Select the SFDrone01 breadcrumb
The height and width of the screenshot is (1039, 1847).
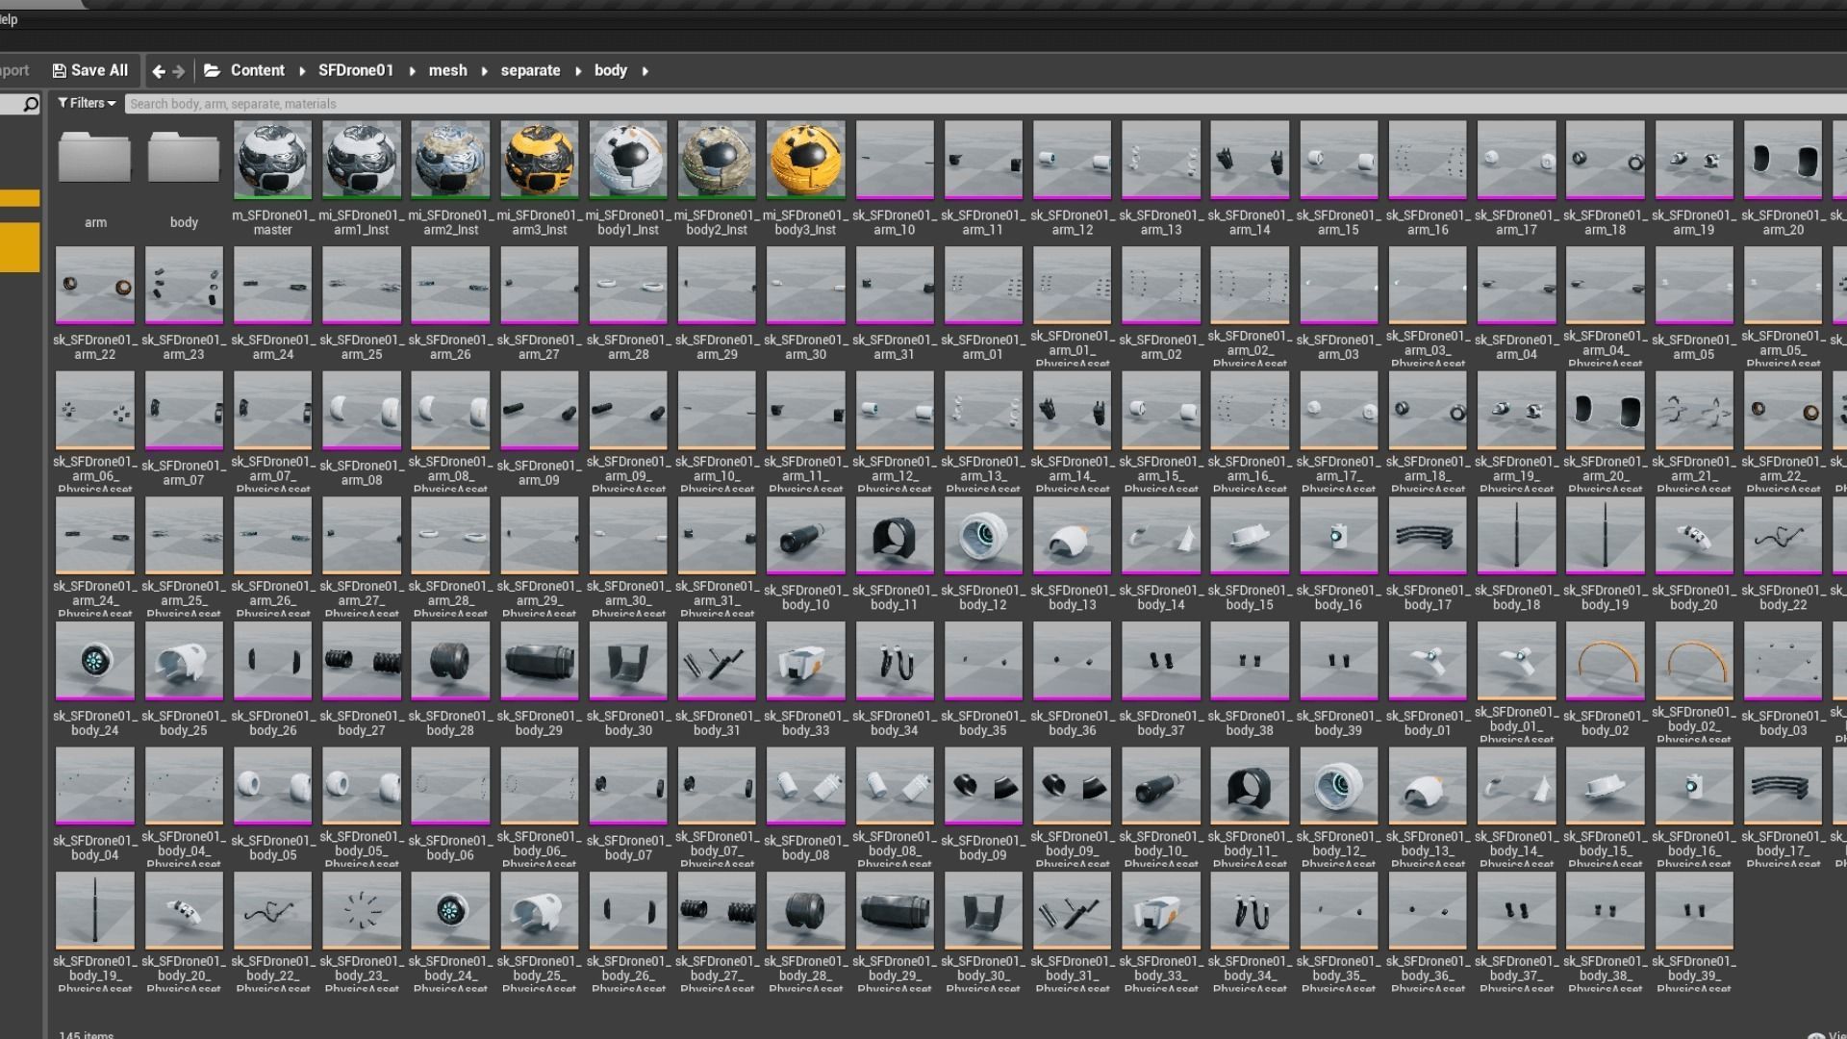pyautogui.click(x=356, y=70)
